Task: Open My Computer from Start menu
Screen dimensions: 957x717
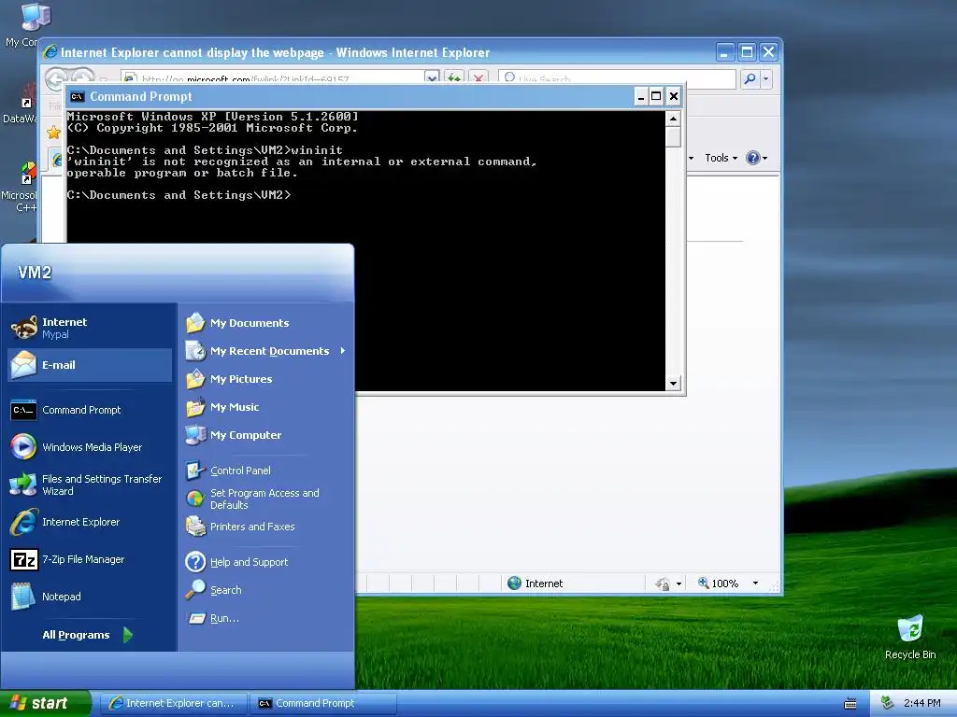Action: tap(266, 435)
